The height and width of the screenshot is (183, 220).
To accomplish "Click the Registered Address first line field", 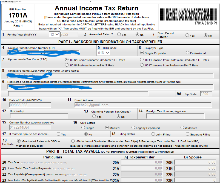I will point(111,87).
